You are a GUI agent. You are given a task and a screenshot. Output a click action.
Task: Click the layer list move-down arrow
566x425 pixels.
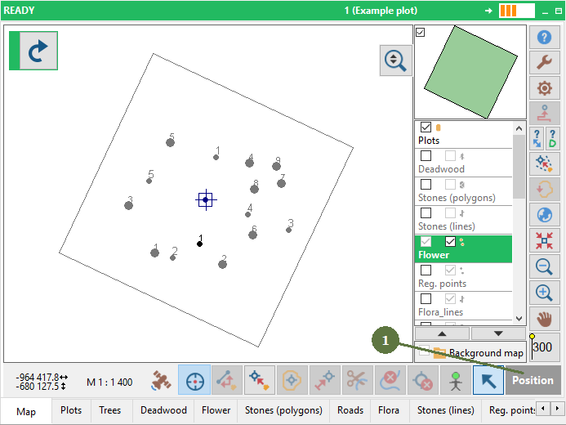(497, 333)
